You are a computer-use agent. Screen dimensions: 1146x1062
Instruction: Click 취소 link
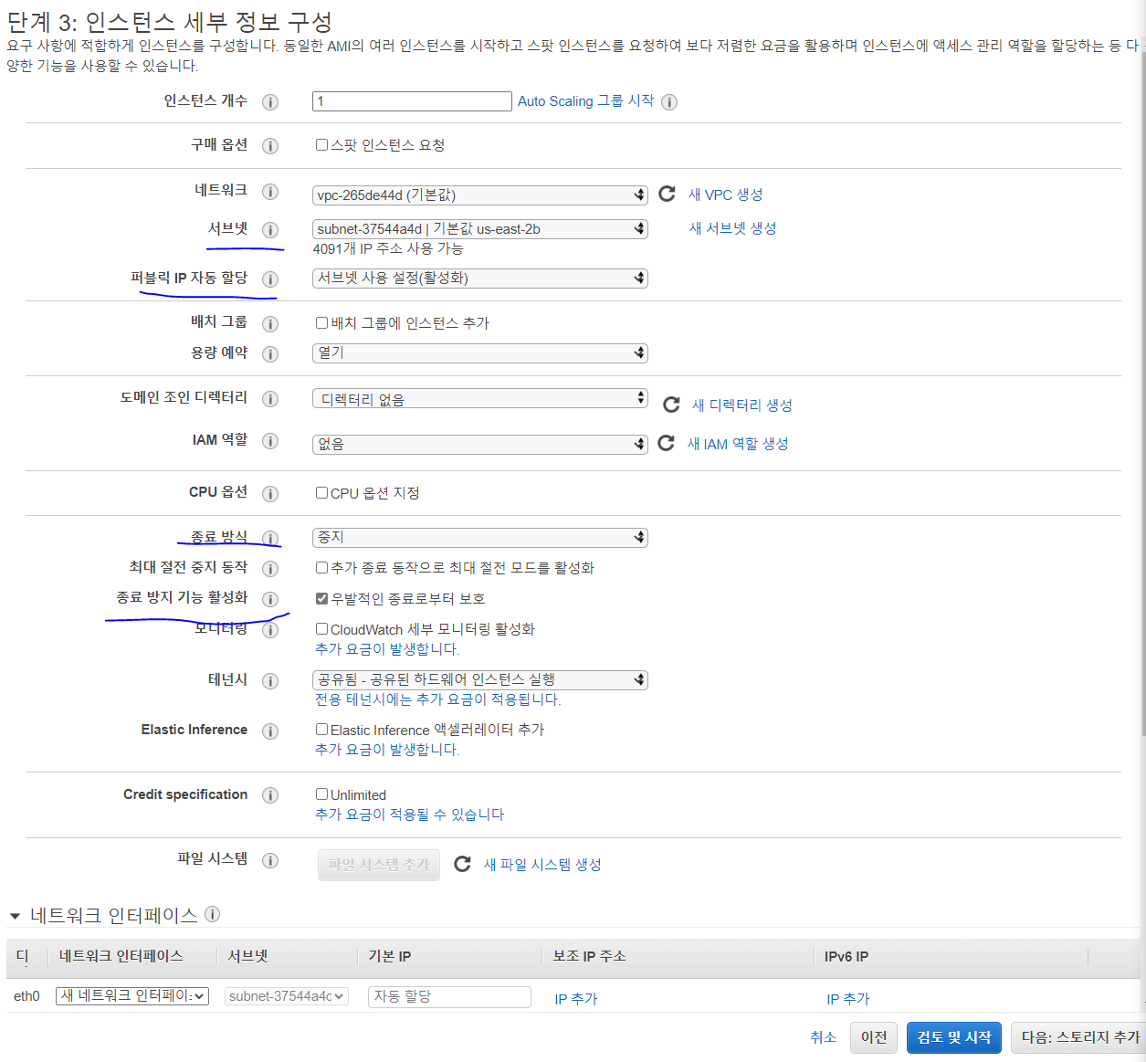[823, 1037]
